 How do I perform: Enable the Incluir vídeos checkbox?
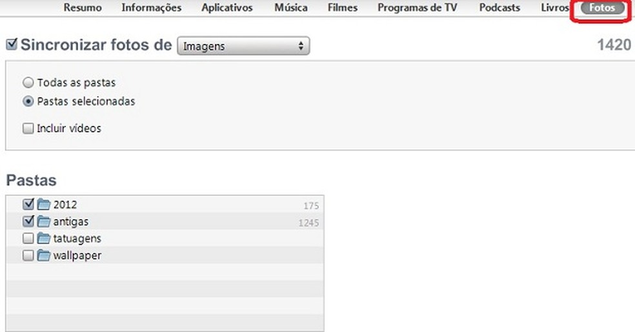pyautogui.click(x=28, y=129)
